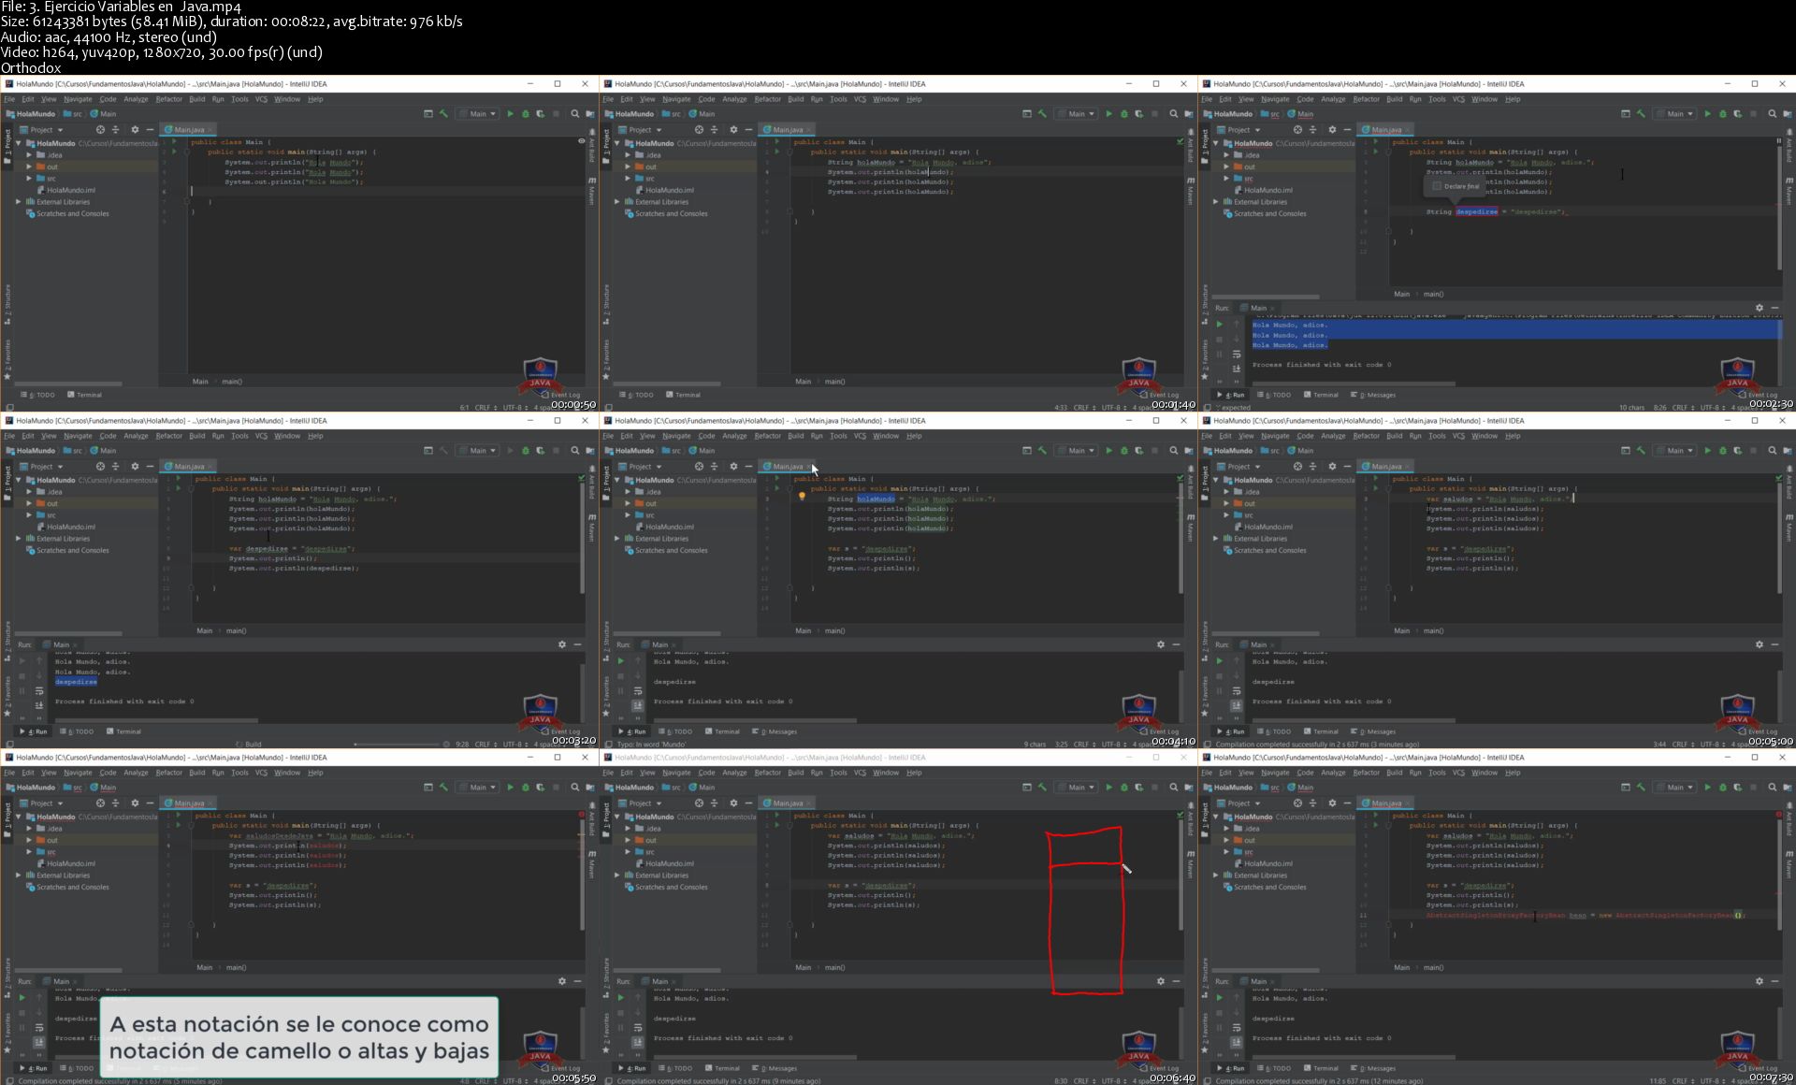Toggle Soft-Wrap icon in Run panel, 00:02:30 frame
Image resolution: width=1796 pixels, height=1085 pixels.
[x=1236, y=354]
